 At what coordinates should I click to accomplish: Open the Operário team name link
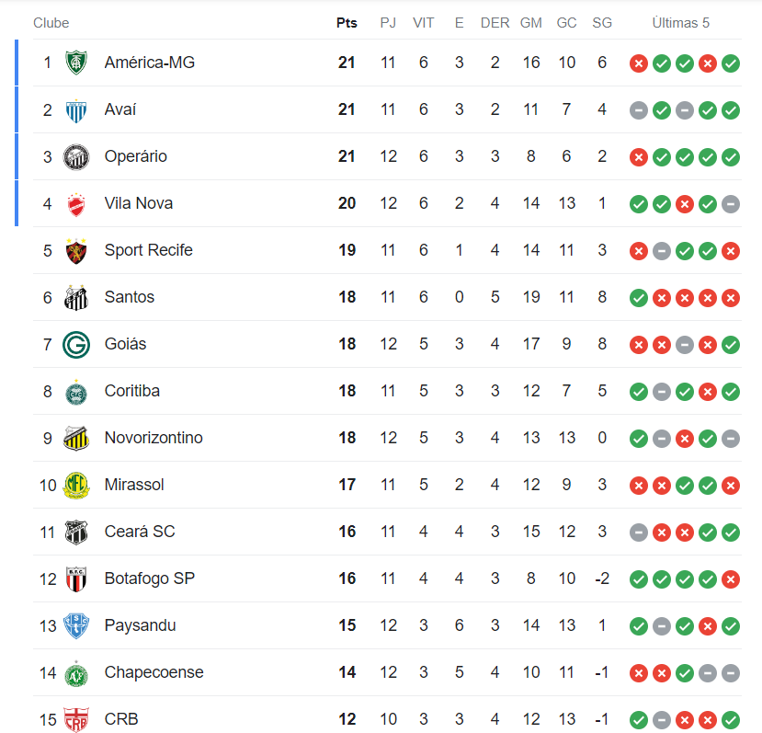[135, 156]
